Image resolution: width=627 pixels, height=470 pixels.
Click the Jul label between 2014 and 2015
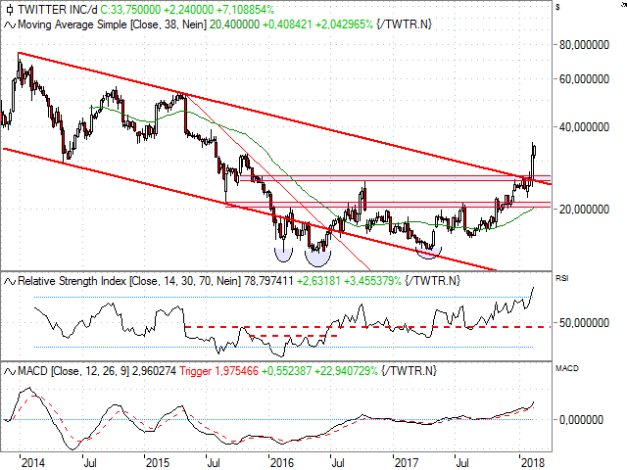click(90, 463)
